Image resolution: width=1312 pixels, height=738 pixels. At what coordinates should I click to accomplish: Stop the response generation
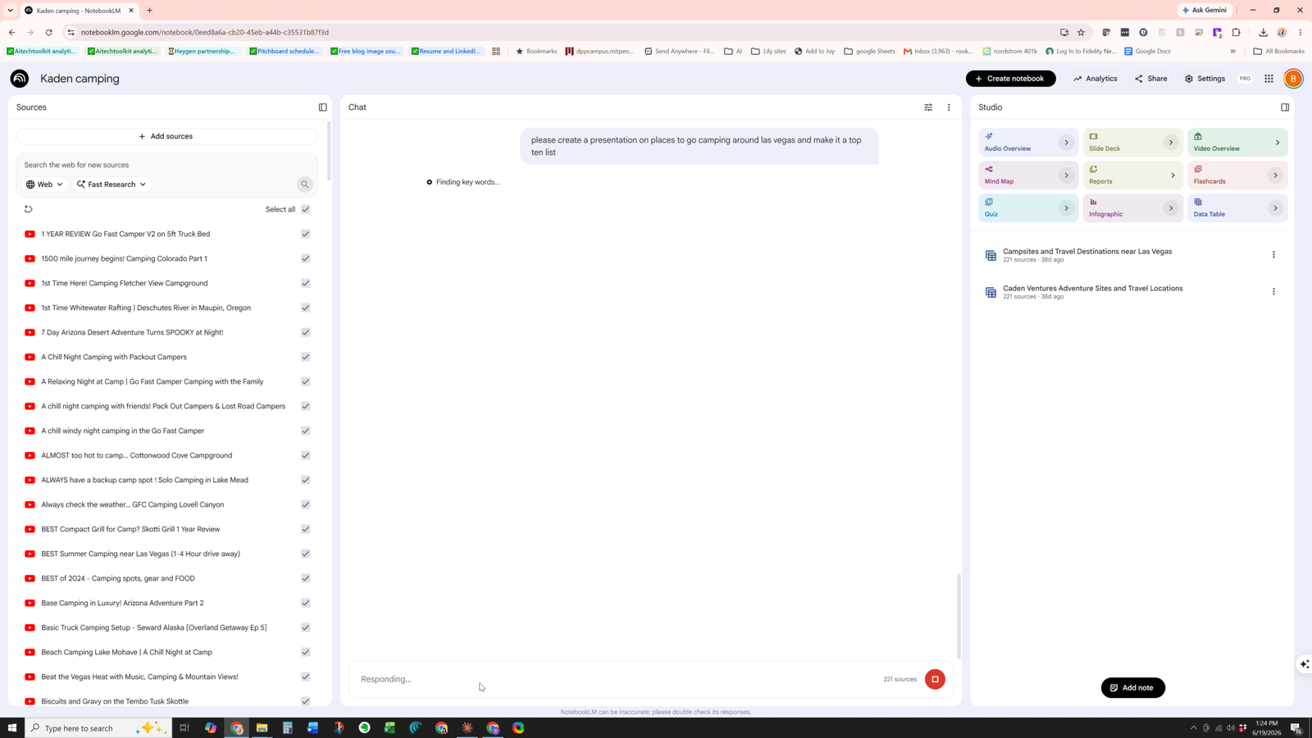[x=935, y=679]
